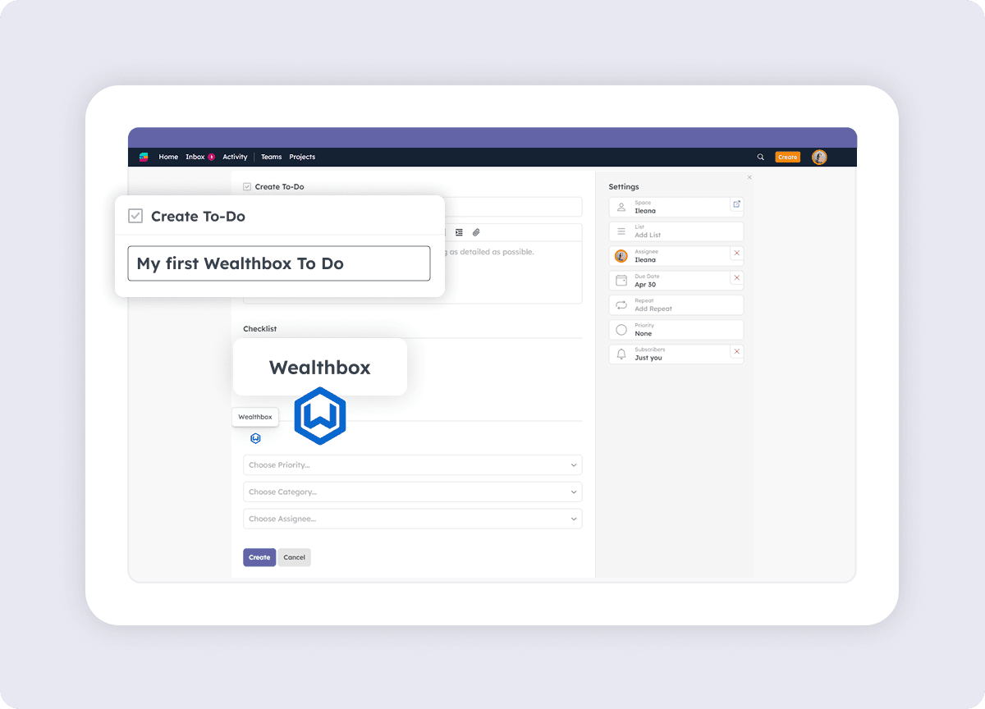Open the Add List selector
The height and width of the screenshot is (709, 985).
[x=676, y=231]
